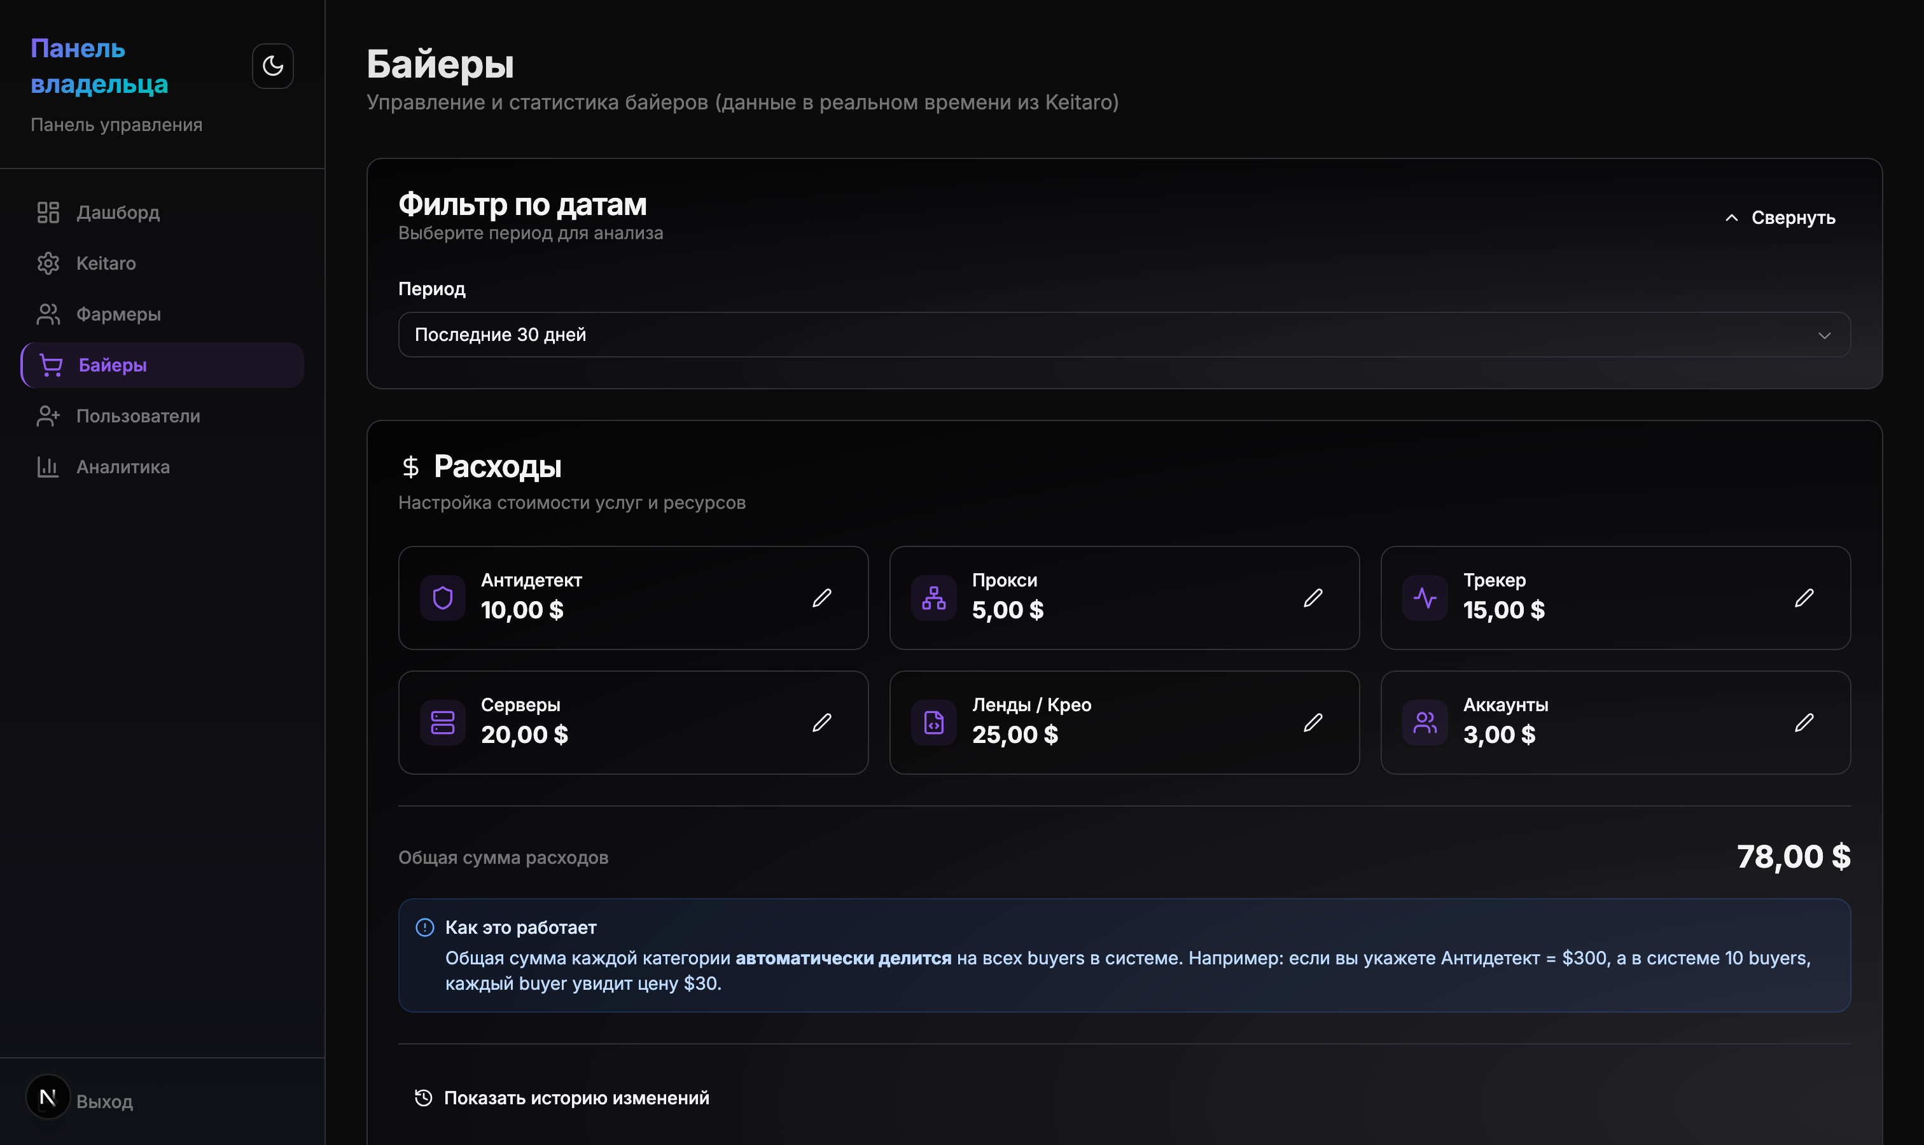Click the Расходы section heading

(x=498, y=467)
